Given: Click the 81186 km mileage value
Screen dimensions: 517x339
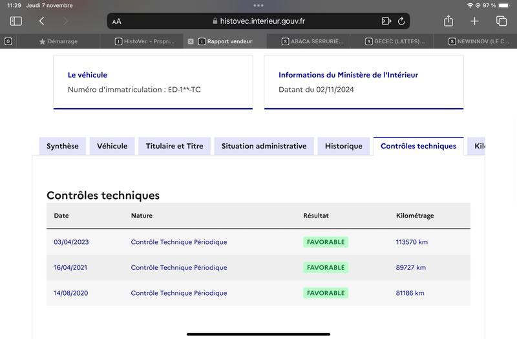Looking at the screenshot, I should tap(410, 293).
